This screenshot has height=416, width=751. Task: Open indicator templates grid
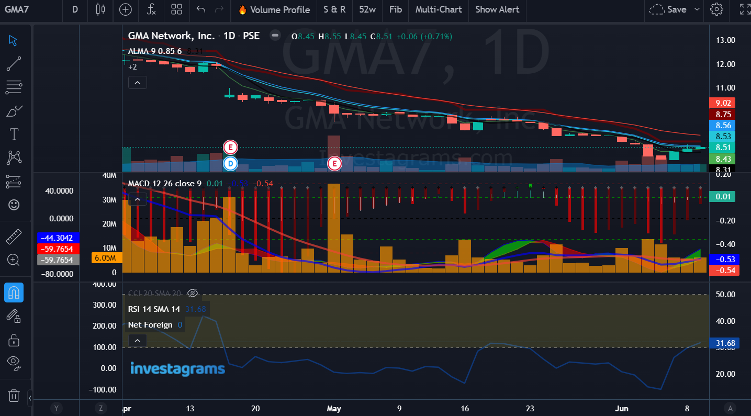tap(176, 9)
